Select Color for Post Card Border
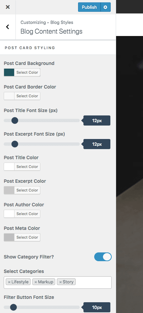Viewport: 143px width, 313px height. click(x=27, y=96)
